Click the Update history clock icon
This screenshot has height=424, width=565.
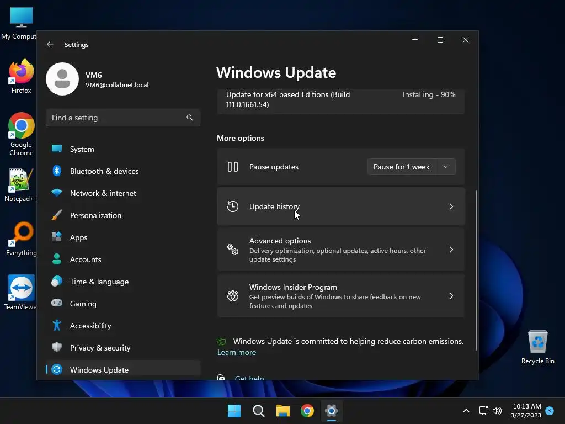click(x=233, y=206)
